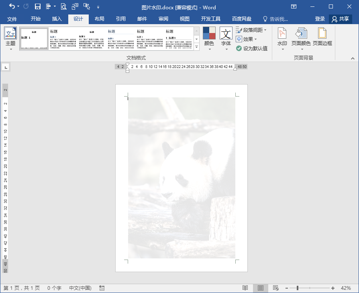This screenshot has height=293, width=359.
Task: Select the third centered style set thumbnail
Action: coord(92,39)
